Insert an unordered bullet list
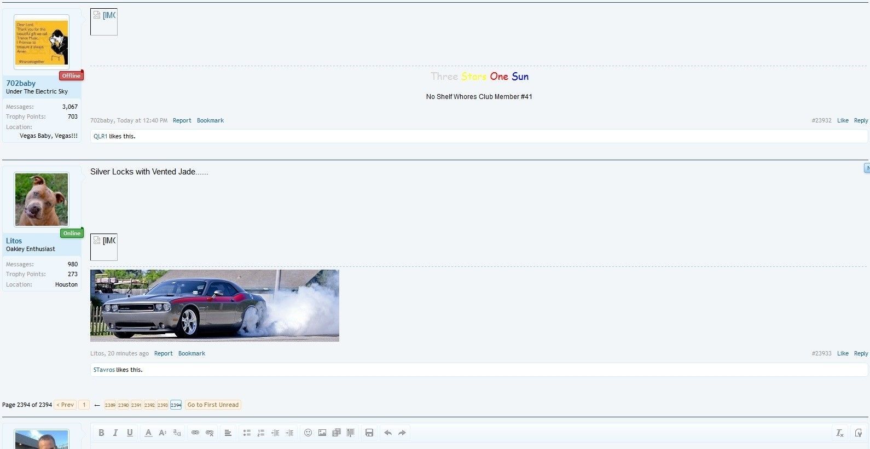Screen dimensions: 870x449 [247, 433]
